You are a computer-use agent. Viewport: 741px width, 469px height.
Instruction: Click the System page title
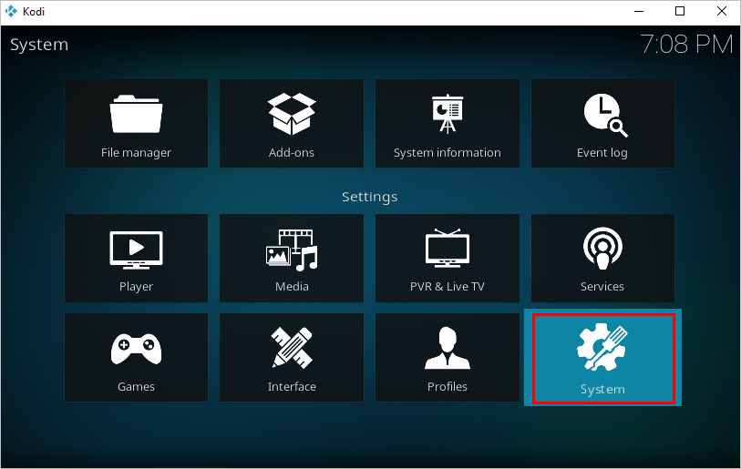click(39, 45)
